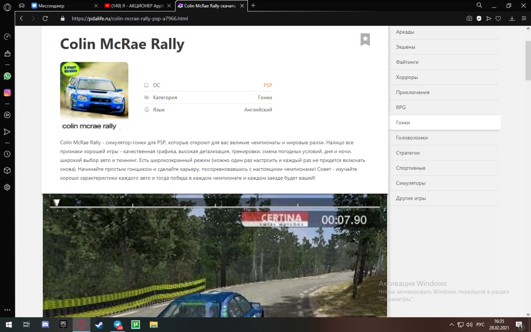Take a snapshot with camera icon
Screen dimensions: 531x332
(x=469, y=18)
